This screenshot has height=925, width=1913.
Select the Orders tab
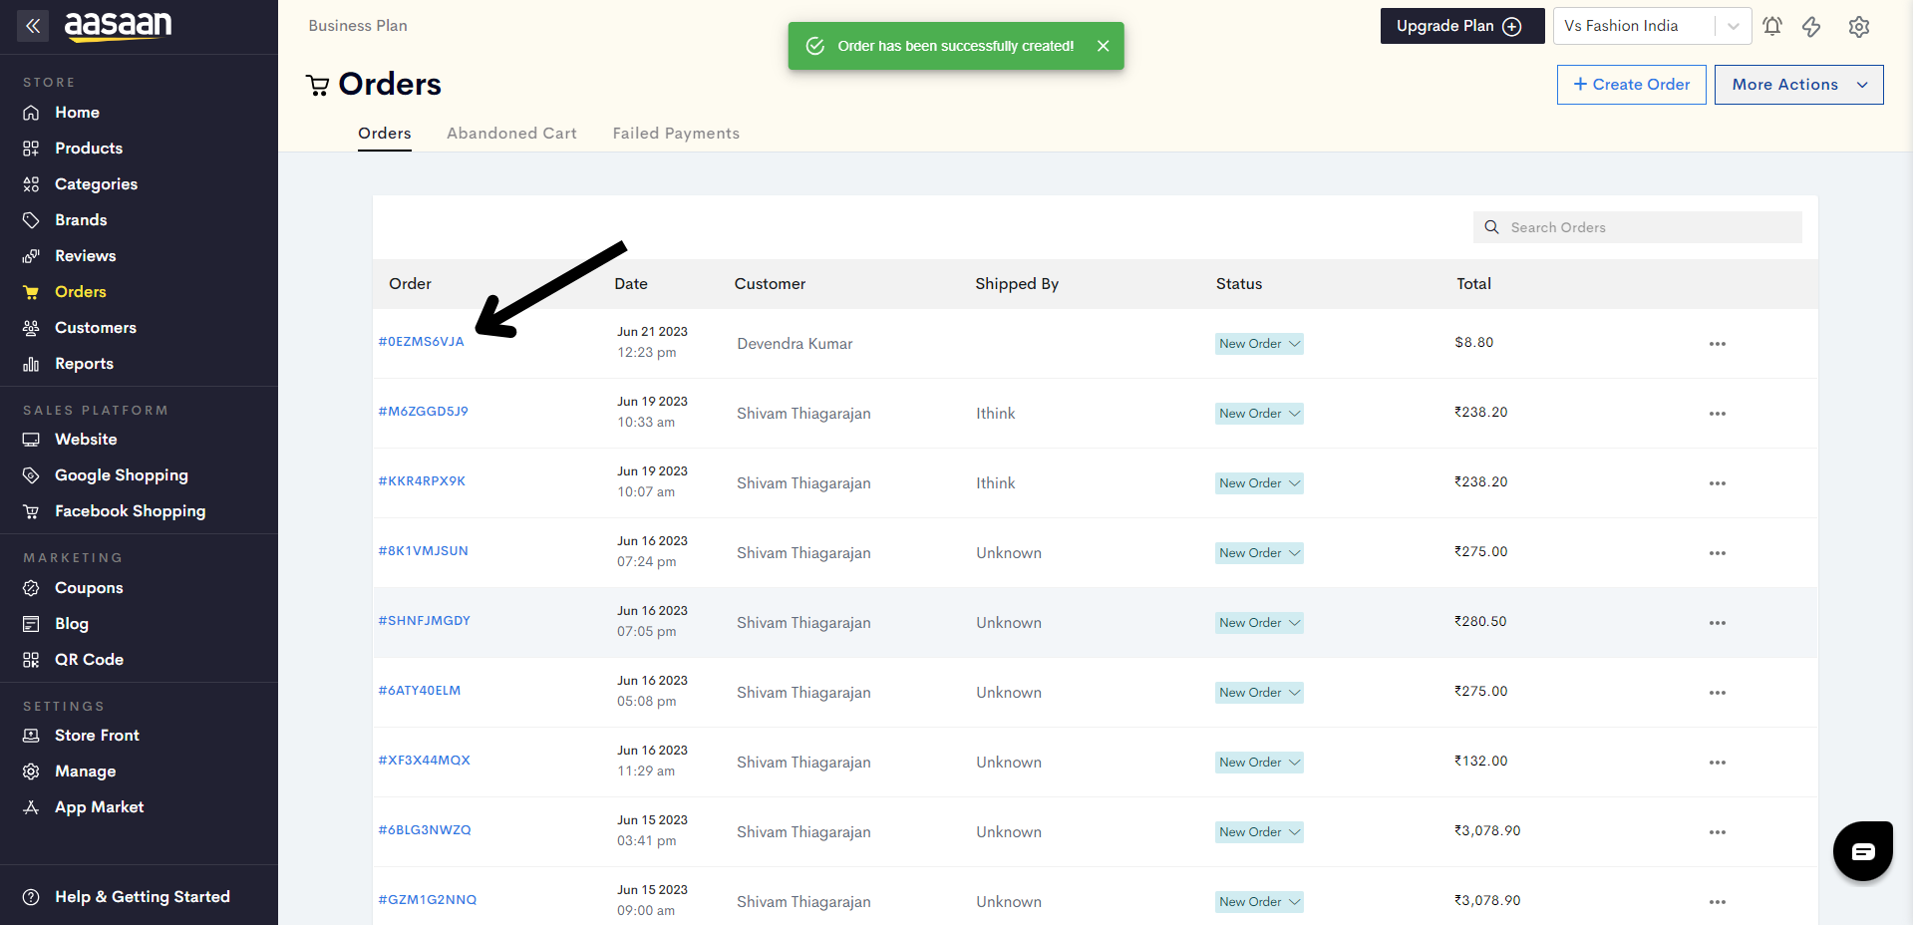(x=385, y=134)
